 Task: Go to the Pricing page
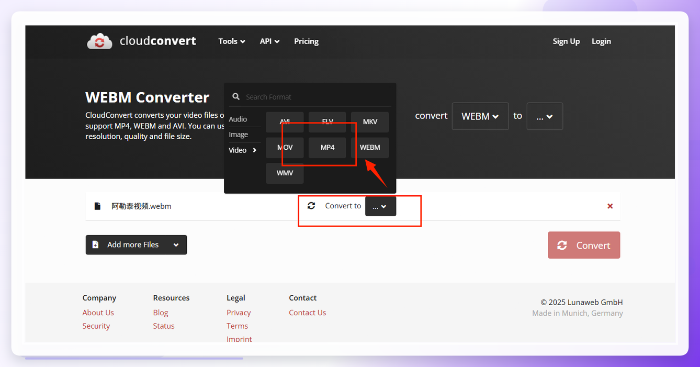coord(306,41)
